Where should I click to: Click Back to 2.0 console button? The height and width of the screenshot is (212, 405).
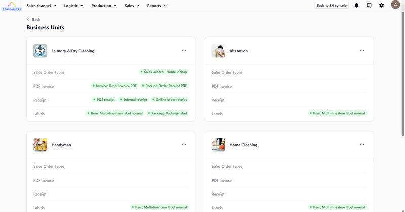pos(332,5)
